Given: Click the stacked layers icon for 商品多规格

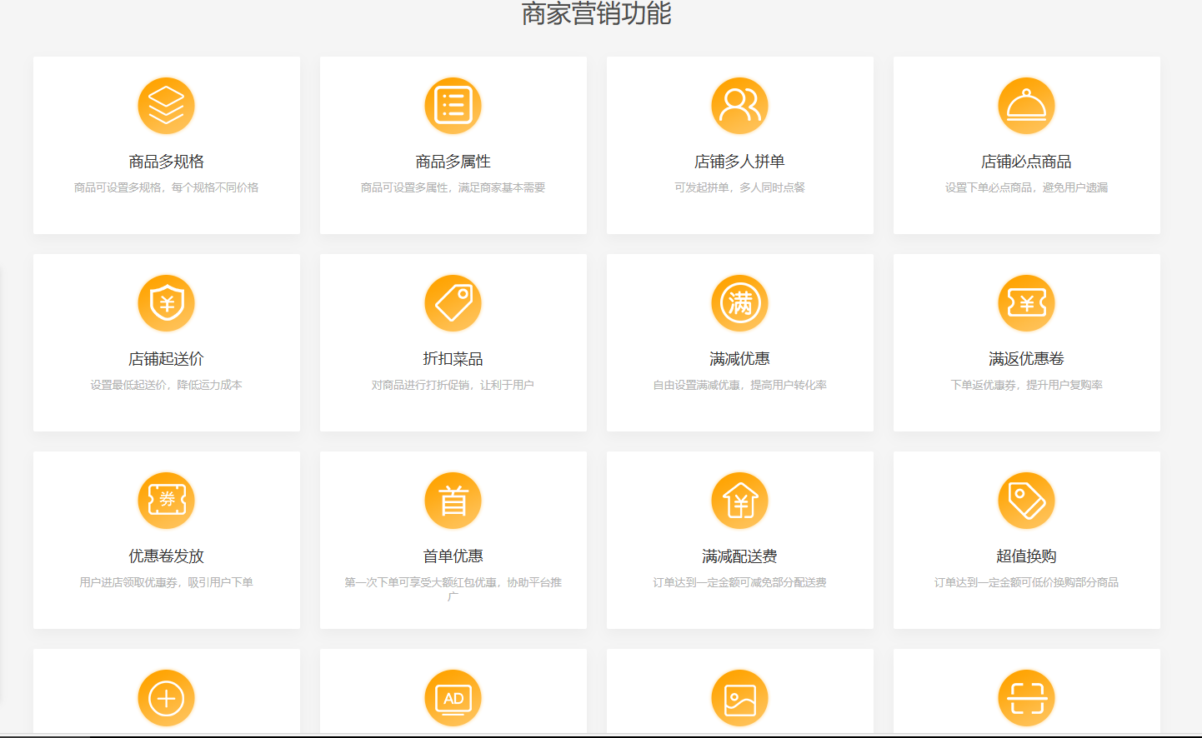Looking at the screenshot, I should [166, 106].
